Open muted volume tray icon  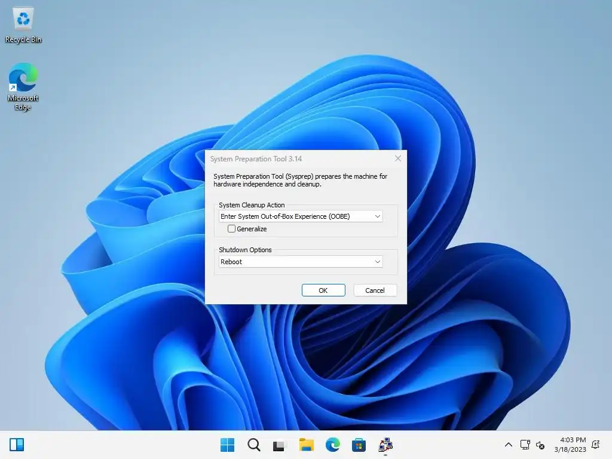(x=540, y=445)
